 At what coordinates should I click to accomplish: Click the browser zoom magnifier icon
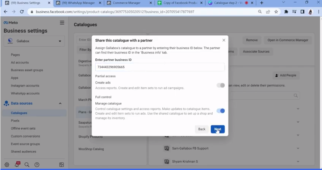pos(260,12)
